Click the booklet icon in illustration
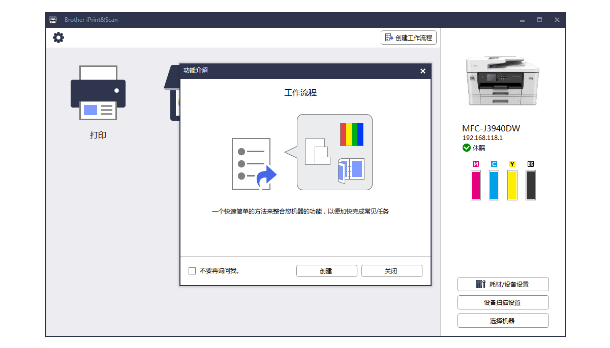The height and width of the screenshot is (348, 610). [351, 169]
